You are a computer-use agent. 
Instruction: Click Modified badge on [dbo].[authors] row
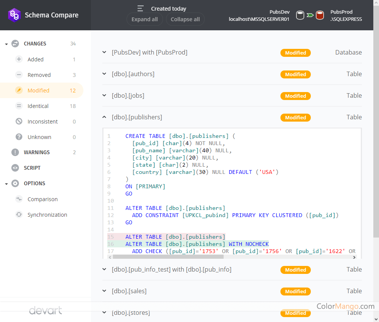(295, 74)
